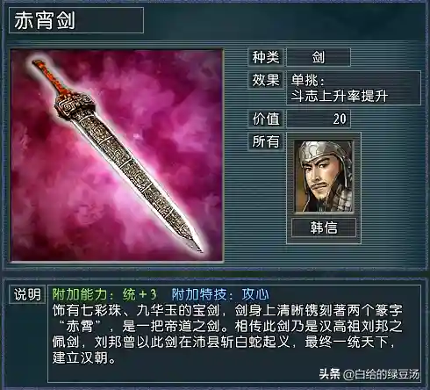Screen dimensions: 430x390
Task: Click the 效果 label
Action: (x=266, y=80)
